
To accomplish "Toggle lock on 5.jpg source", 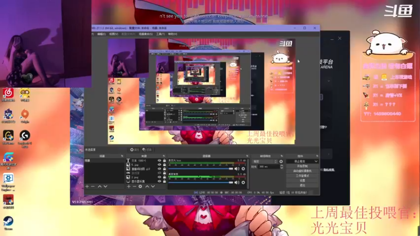I will click(x=164, y=165).
